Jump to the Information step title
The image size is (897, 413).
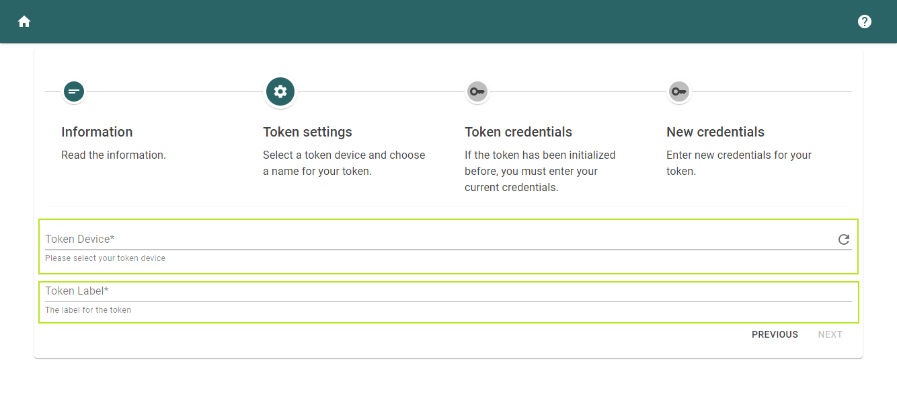coord(97,132)
